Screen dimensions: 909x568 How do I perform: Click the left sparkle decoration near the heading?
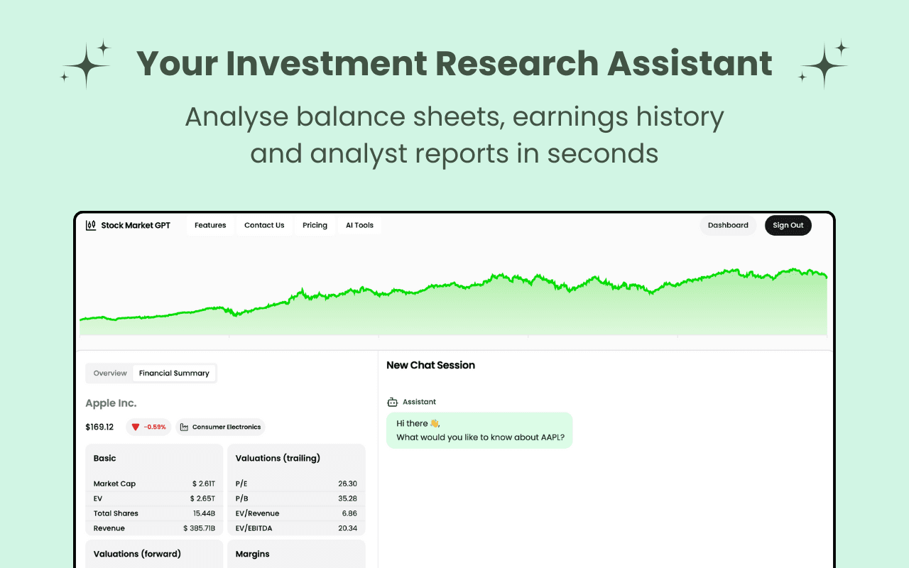(85, 64)
